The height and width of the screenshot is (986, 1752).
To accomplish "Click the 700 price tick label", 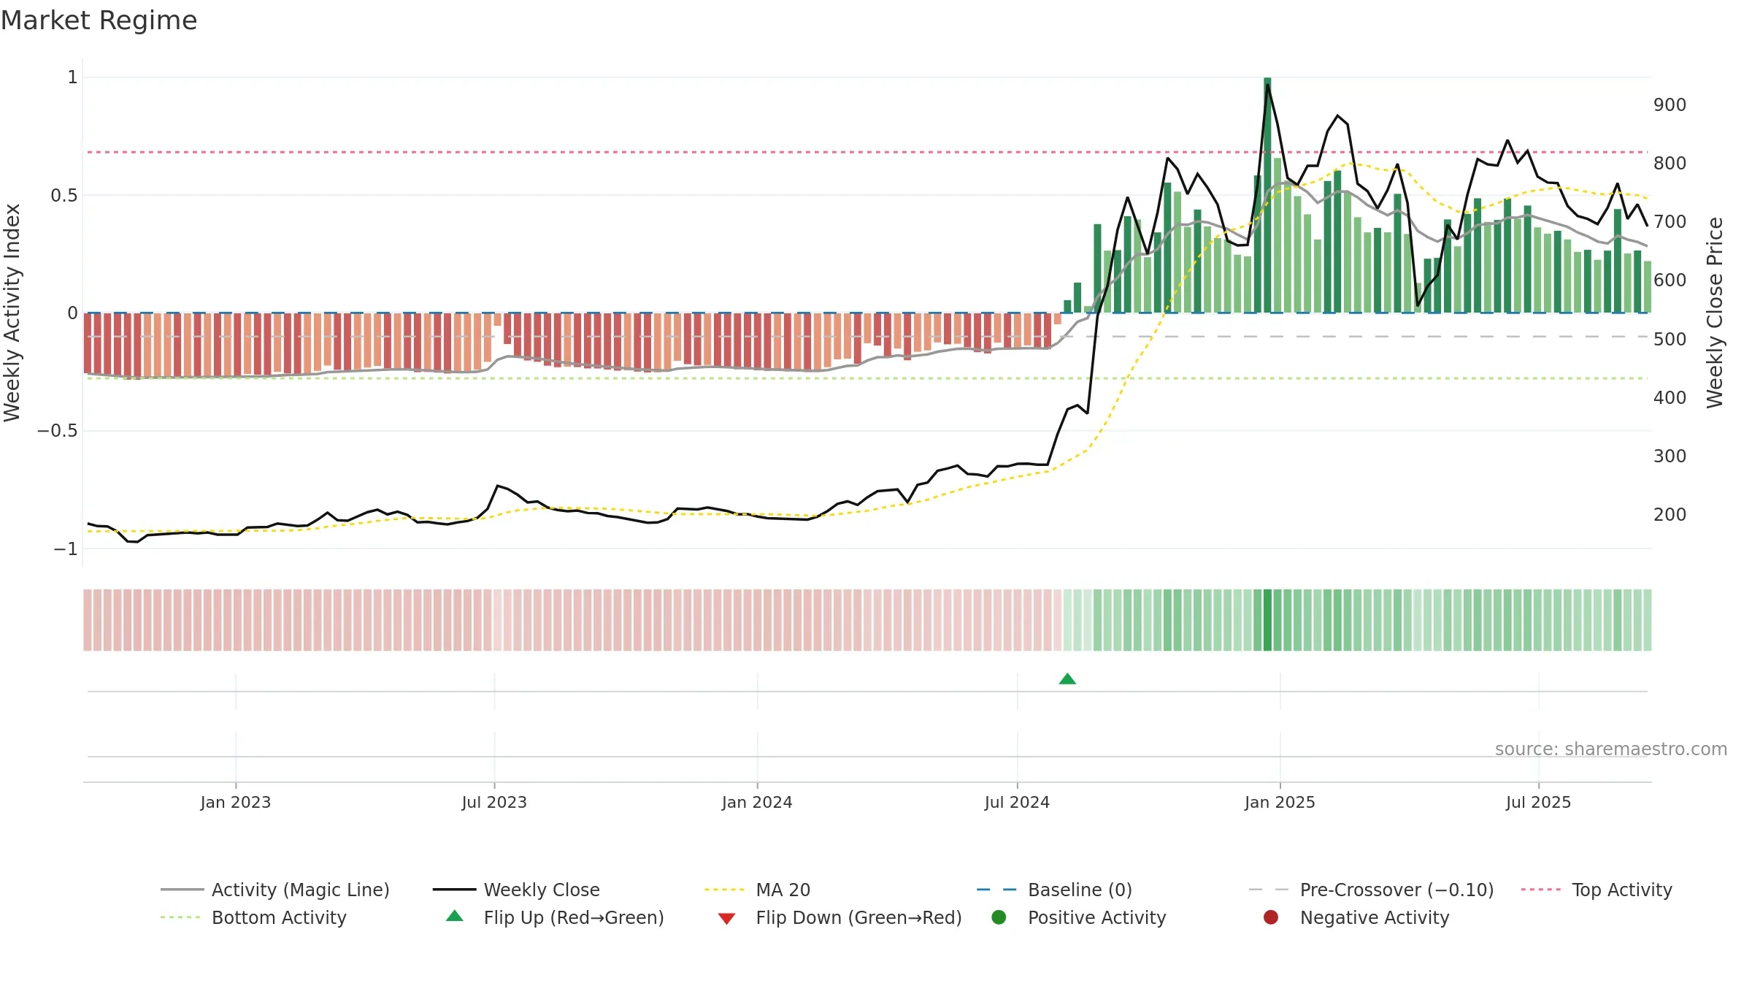I will 1670,221.
